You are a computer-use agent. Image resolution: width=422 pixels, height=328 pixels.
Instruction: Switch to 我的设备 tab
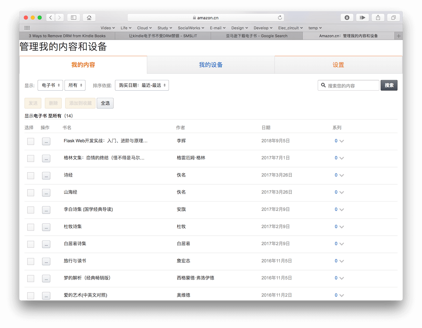tap(211, 65)
